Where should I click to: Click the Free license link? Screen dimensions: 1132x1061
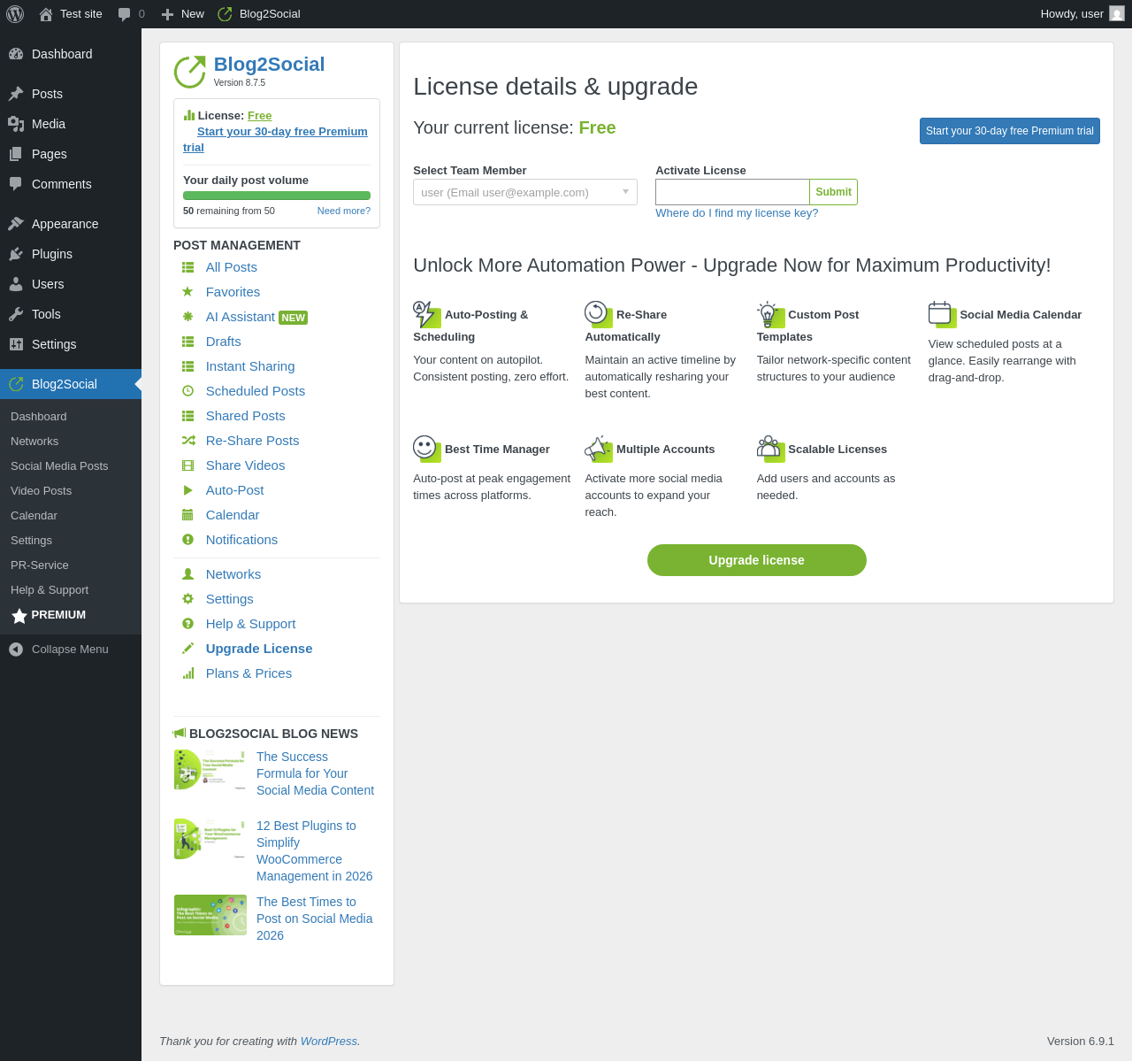click(260, 116)
